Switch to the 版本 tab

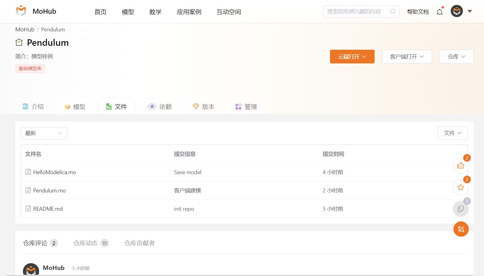204,106
